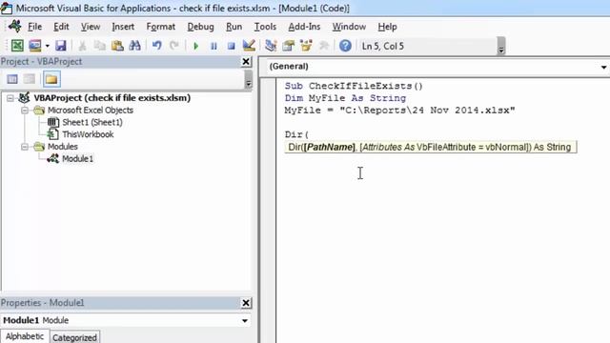Click the Sub CheckIfFileExists() code line
This screenshot has height=343, width=610.
(x=354, y=86)
